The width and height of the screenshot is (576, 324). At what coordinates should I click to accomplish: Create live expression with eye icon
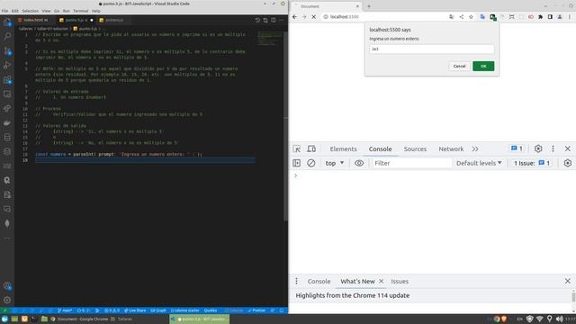click(359, 163)
